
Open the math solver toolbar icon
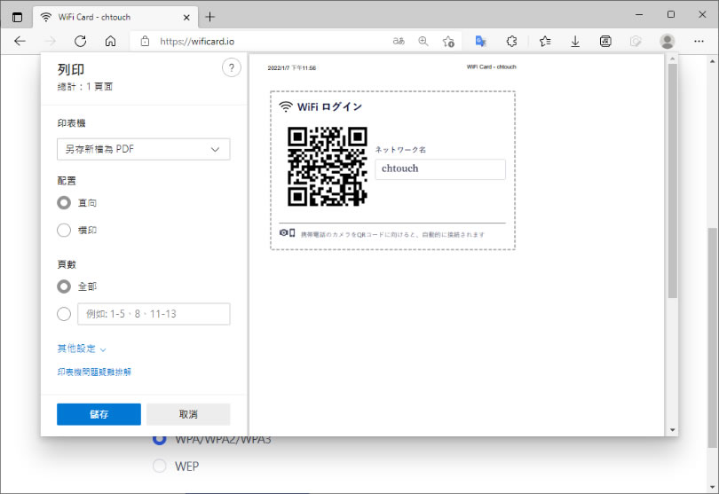coord(605,42)
